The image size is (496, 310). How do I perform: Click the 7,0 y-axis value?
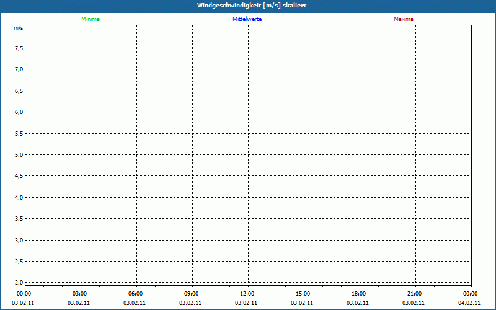19,69
